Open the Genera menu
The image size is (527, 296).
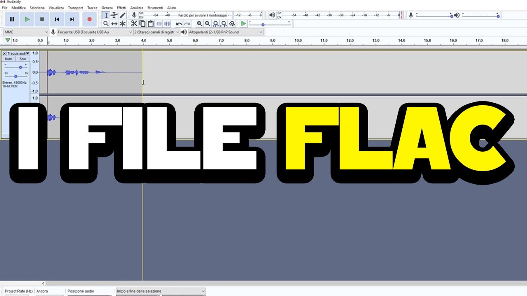(x=107, y=8)
